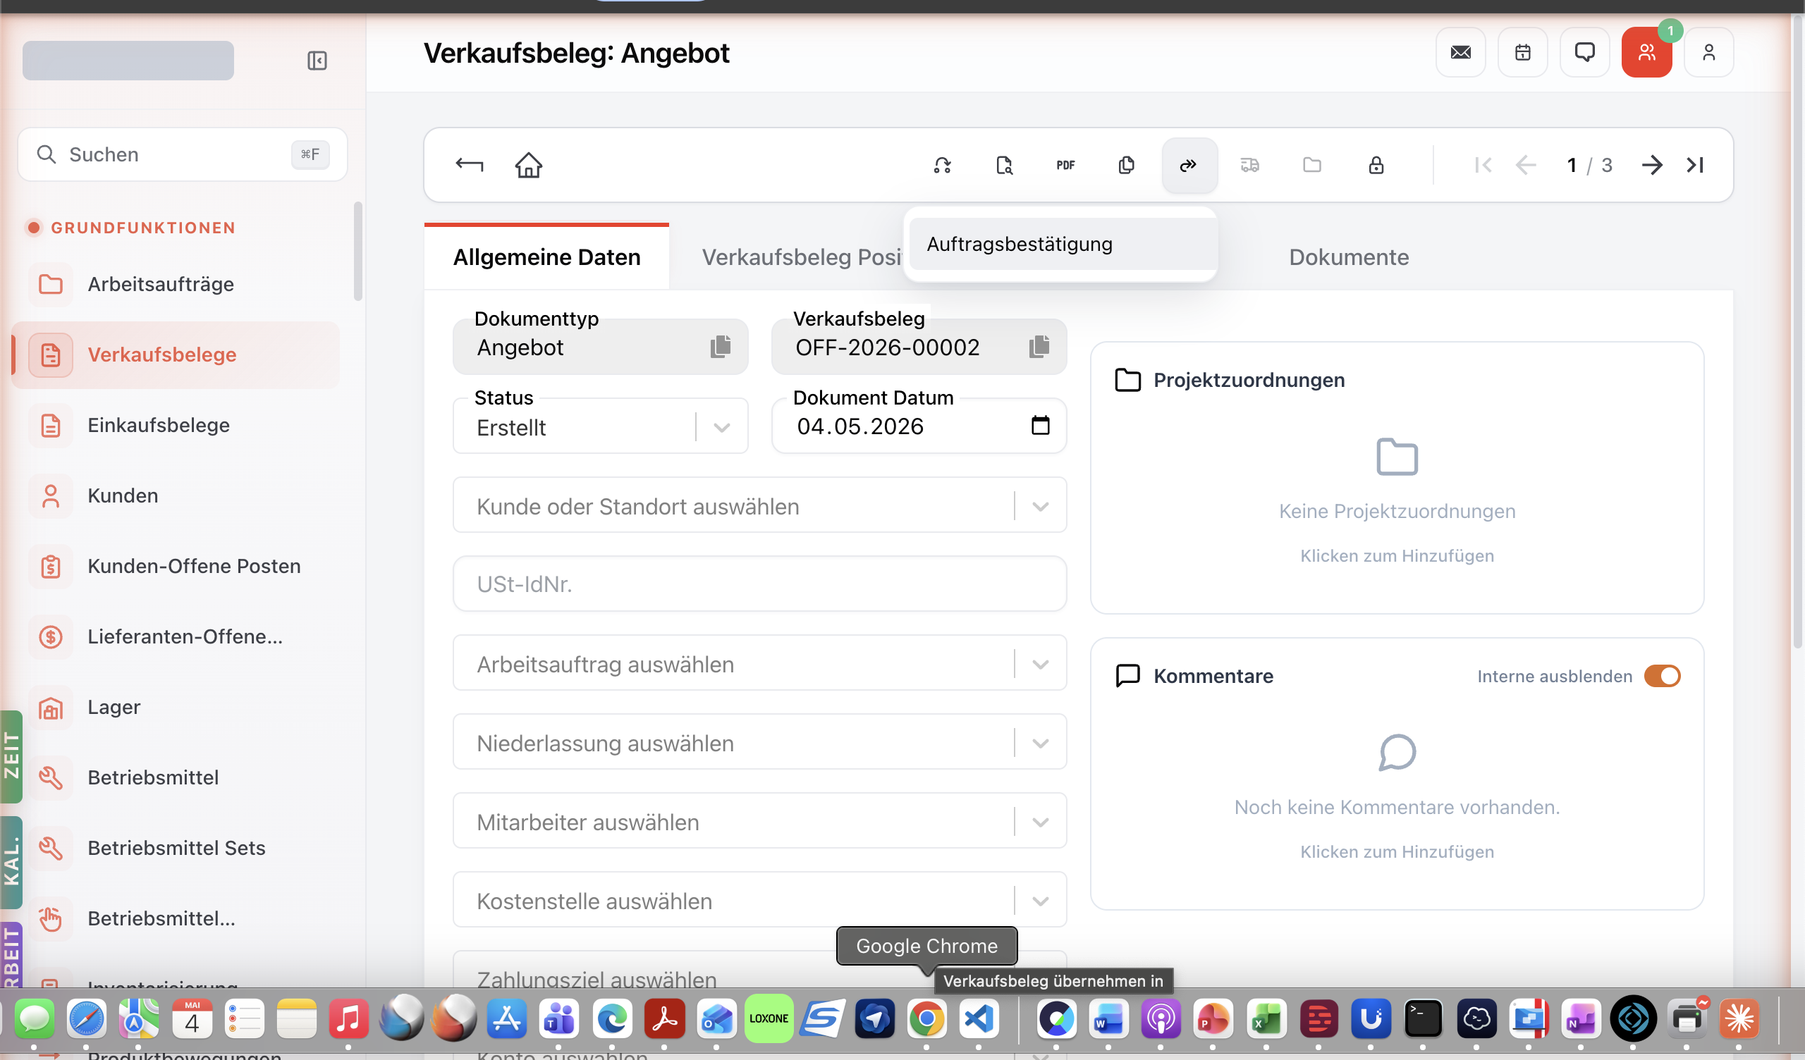Switch to the Verkaufsbeleg Positionen tab
The width and height of the screenshot is (1805, 1060).
[x=801, y=257]
